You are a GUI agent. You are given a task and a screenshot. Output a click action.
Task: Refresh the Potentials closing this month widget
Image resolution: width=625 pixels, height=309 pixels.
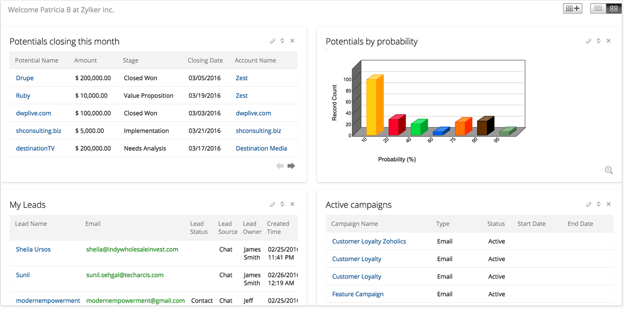tap(282, 41)
